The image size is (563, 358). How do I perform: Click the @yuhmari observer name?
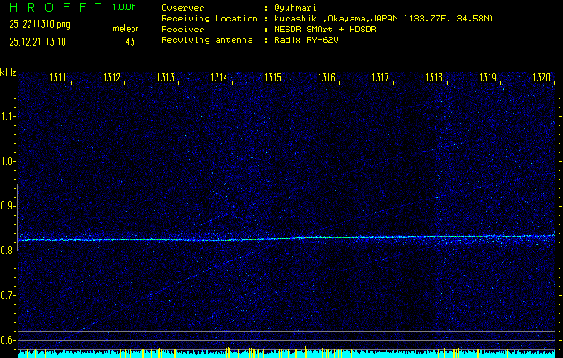(295, 7)
